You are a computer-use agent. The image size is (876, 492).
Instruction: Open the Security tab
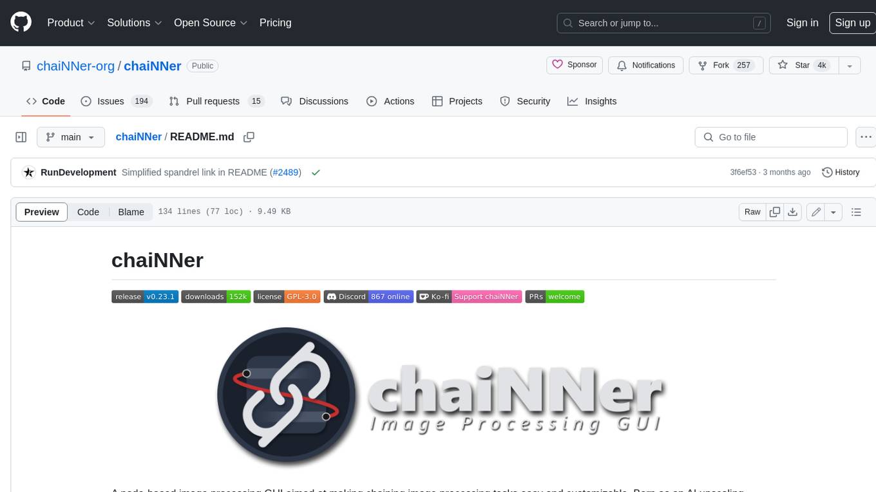[x=525, y=101]
